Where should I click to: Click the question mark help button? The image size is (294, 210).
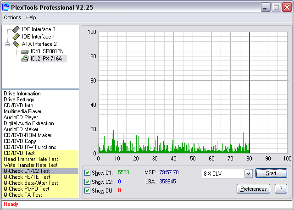tap(281, 189)
